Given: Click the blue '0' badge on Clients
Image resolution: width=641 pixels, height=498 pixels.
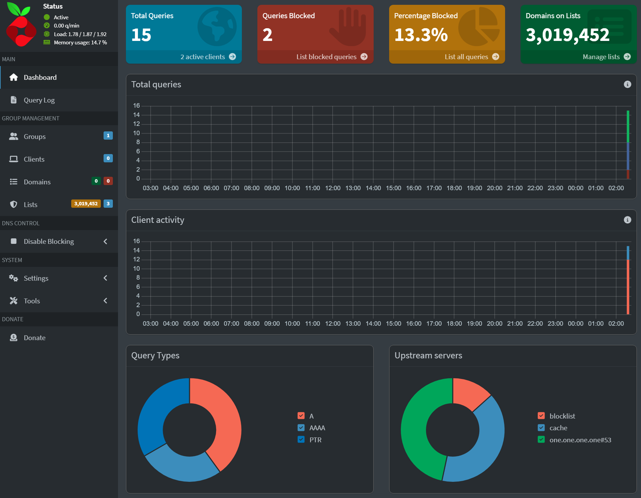Looking at the screenshot, I should [108, 158].
